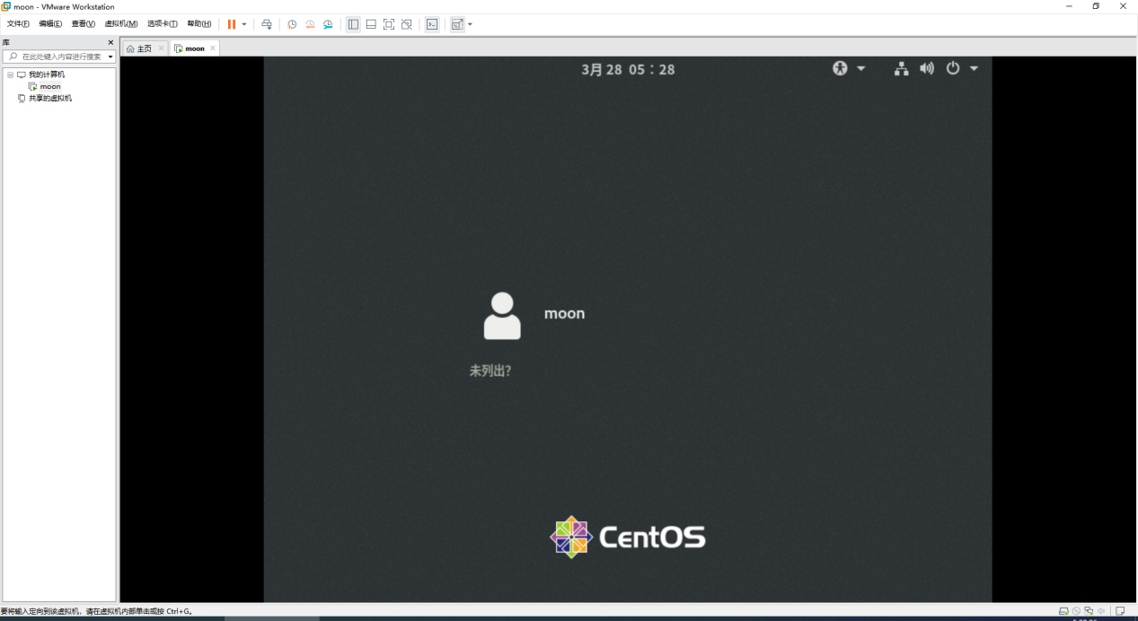Screen dimensions: 1138x621
Task: Minimize the VMware Workstation window
Action: point(1068,6)
